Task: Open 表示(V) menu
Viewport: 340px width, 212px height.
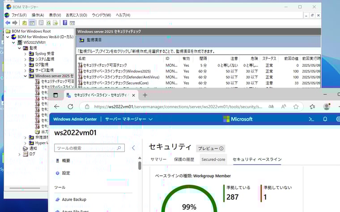Action: tap(55, 15)
